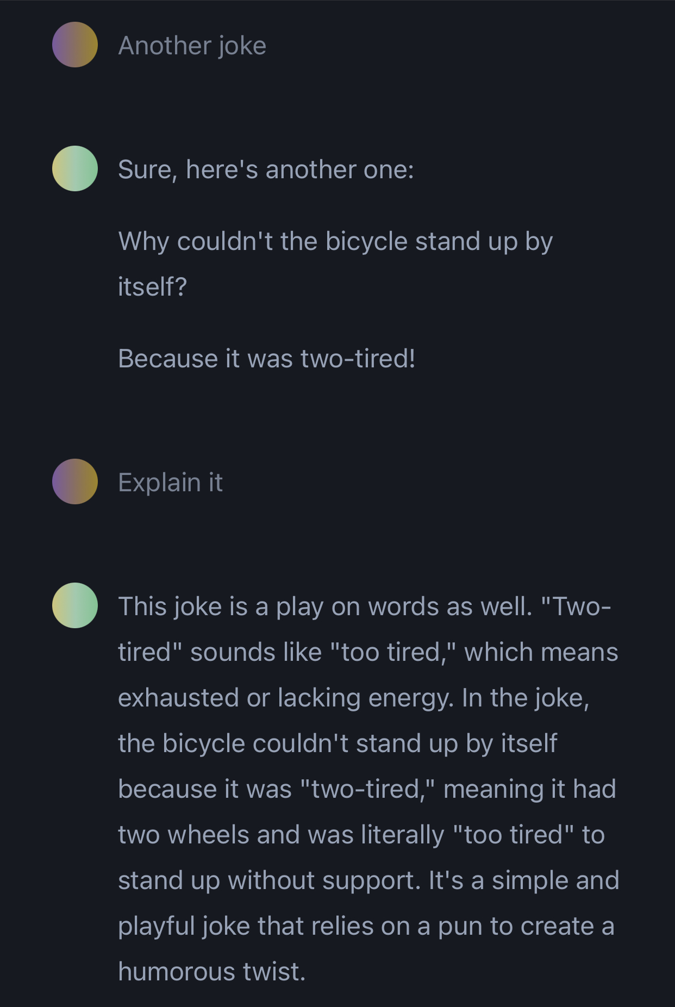675x1007 pixels.
Task: Click the phrase "meaning it had" in the explanation
Action: (529, 789)
